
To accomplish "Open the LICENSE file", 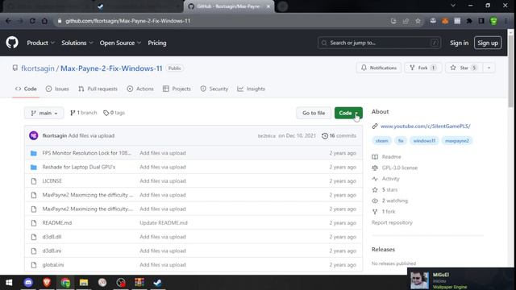I will tap(52, 180).
